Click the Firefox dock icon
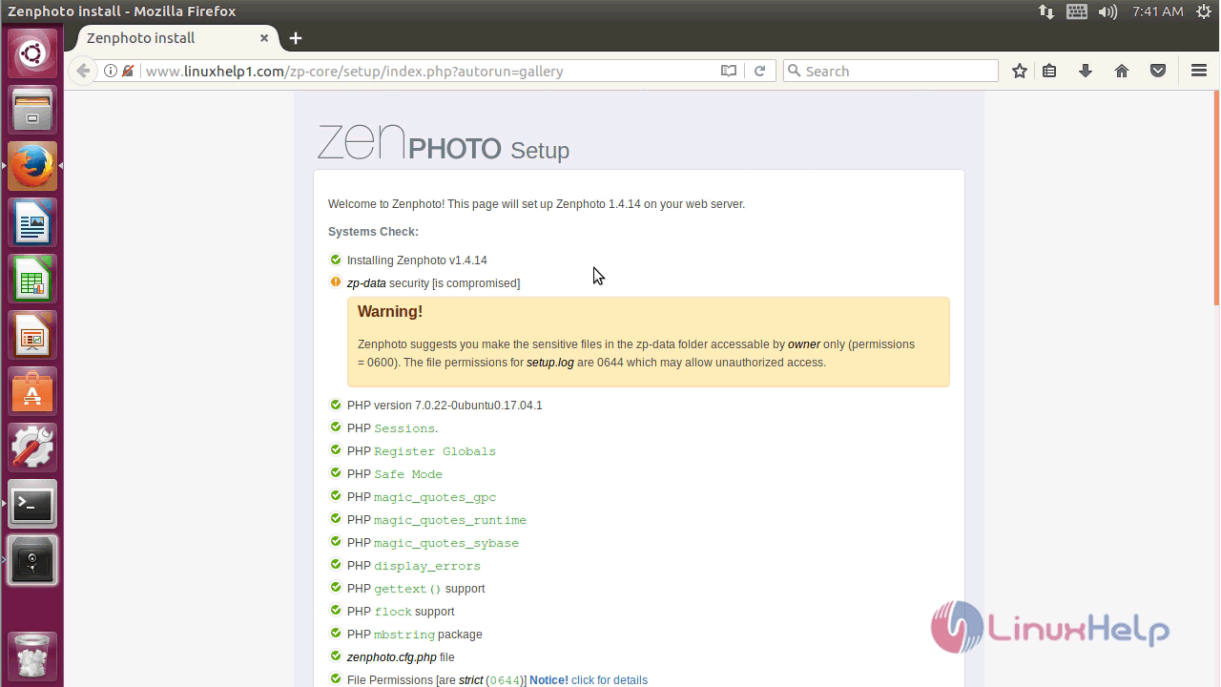Image resolution: width=1221 pixels, height=687 pixels. point(32,166)
